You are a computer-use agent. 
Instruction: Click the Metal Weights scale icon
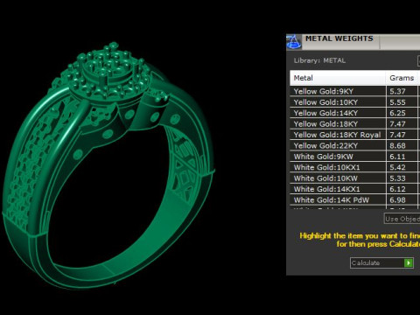pyautogui.click(x=294, y=42)
